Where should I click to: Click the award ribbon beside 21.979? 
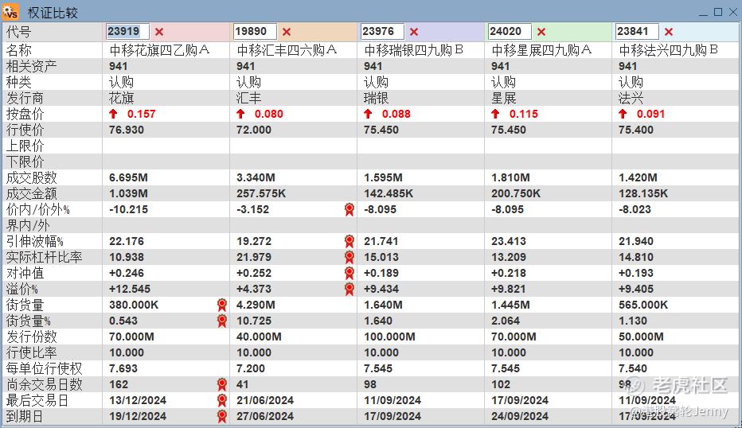click(350, 257)
